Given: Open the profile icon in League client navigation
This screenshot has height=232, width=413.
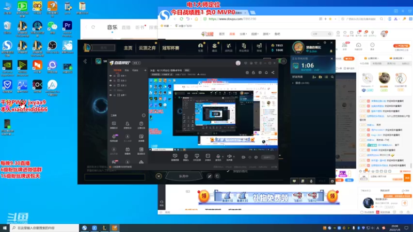Looking at the screenshot, I should coord(200,47).
